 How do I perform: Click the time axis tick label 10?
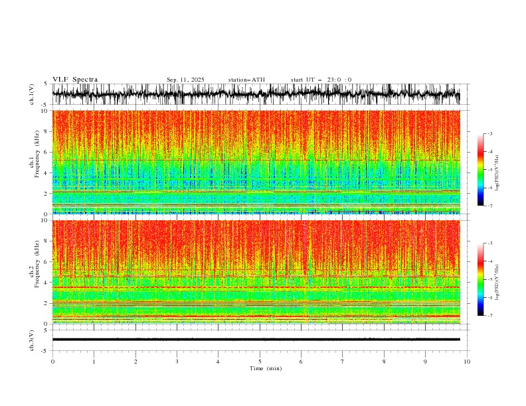point(467,362)
